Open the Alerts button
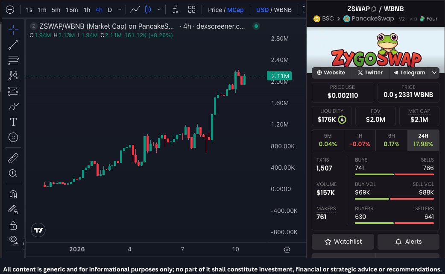This screenshot has height=274, width=445. pyautogui.click(x=408, y=242)
